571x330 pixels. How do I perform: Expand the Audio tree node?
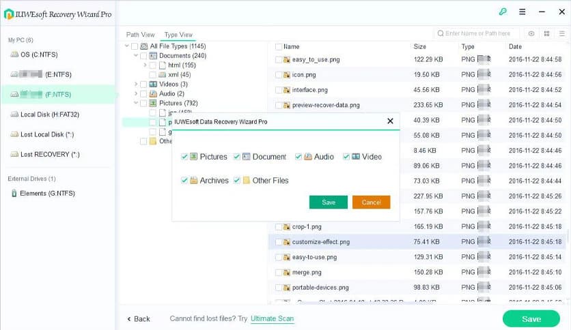click(x=136, y=93)
